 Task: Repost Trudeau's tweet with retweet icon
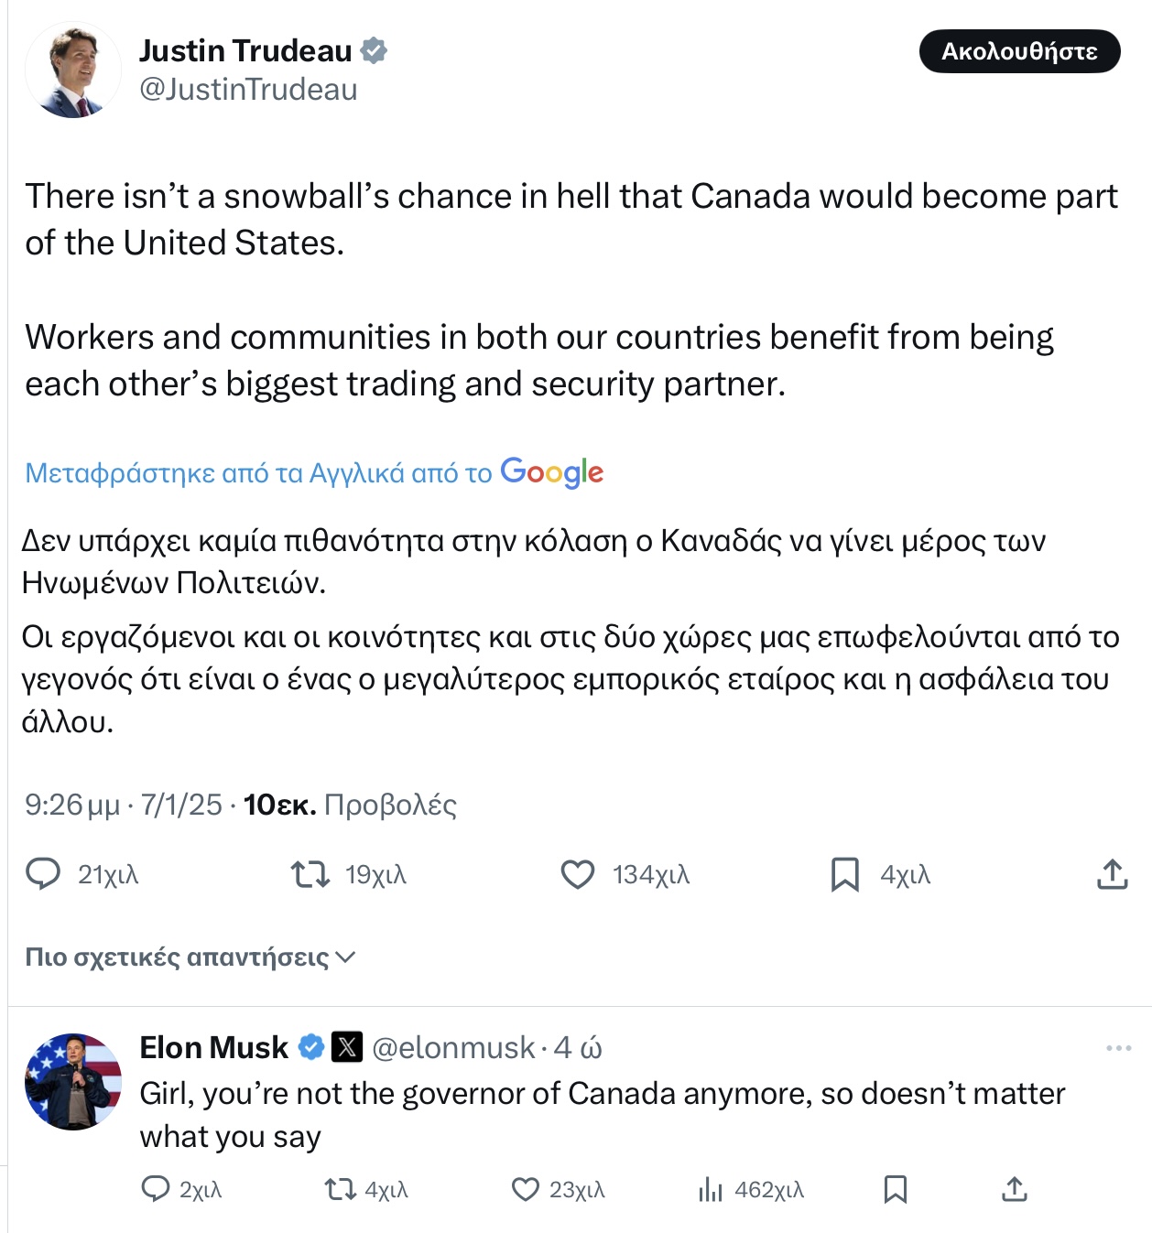pos(310,874)
